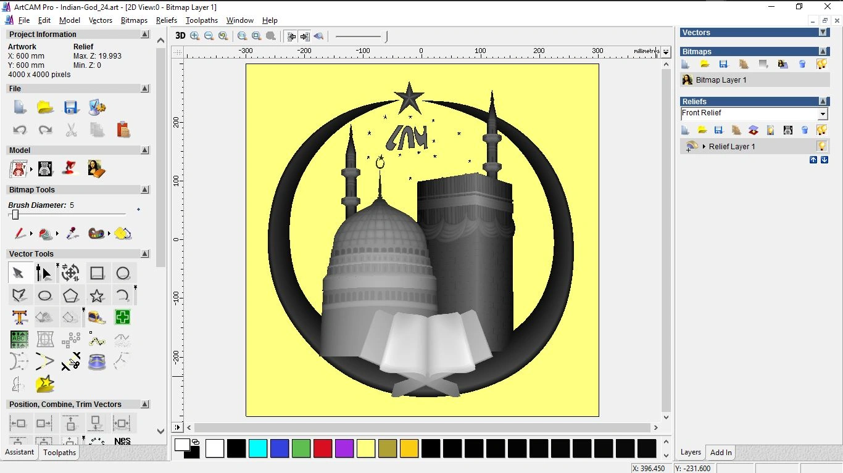The width and height of the screenshot is (843, 473).
Task: Click the polygon creation tool
Action: pos(71,295)
